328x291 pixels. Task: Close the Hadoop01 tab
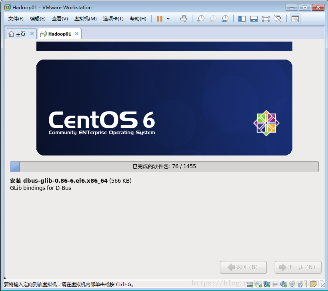[x=77, y=34]
